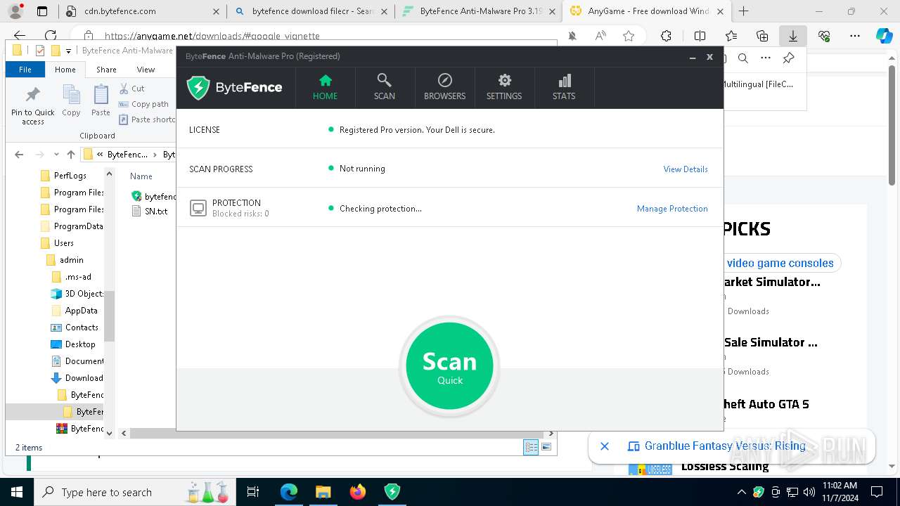Open ByteFence from the taskbar
The height and width of the screenshot is (506, 900).
(x=392, y=492)
